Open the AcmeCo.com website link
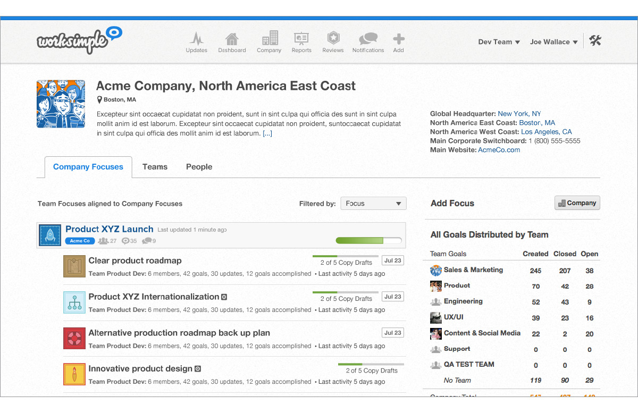The image size is (638, 413). pyautogui.click(x=499, y=150)
